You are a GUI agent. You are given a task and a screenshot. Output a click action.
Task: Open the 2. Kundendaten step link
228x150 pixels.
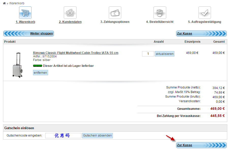[70, 22]
